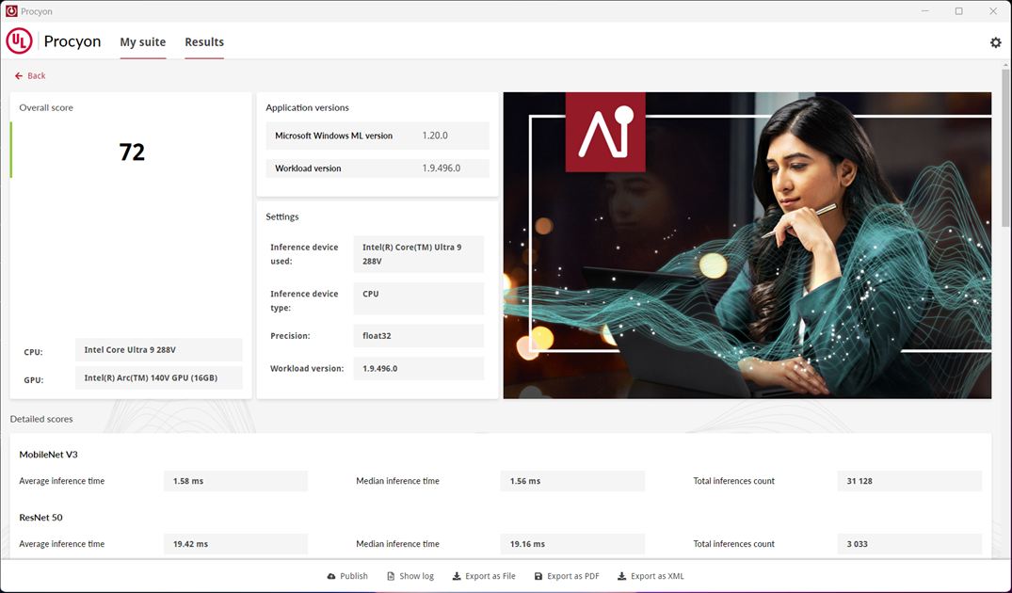Show log for this run
The height and width of the screenshot is (593, 1012).
[x=410, y=576]
